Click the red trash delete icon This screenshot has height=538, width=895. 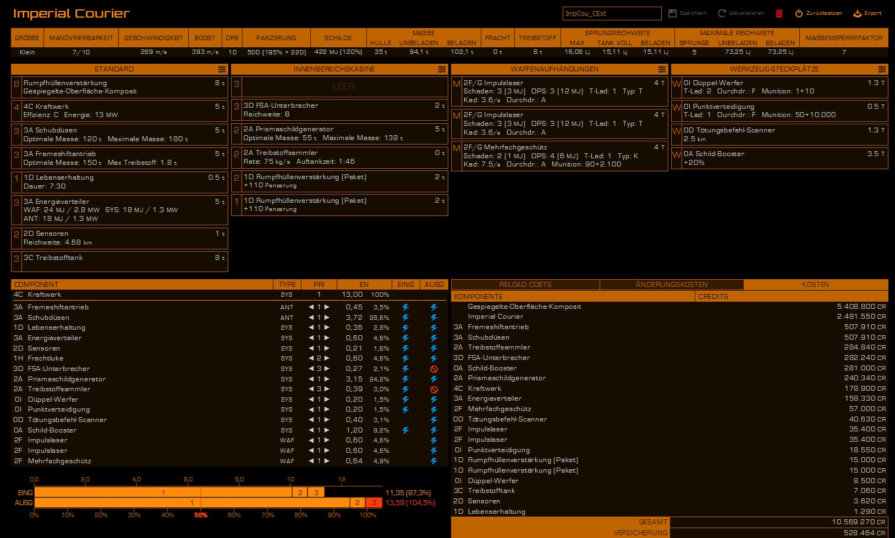pyautogui.click(x=779, y=13)
